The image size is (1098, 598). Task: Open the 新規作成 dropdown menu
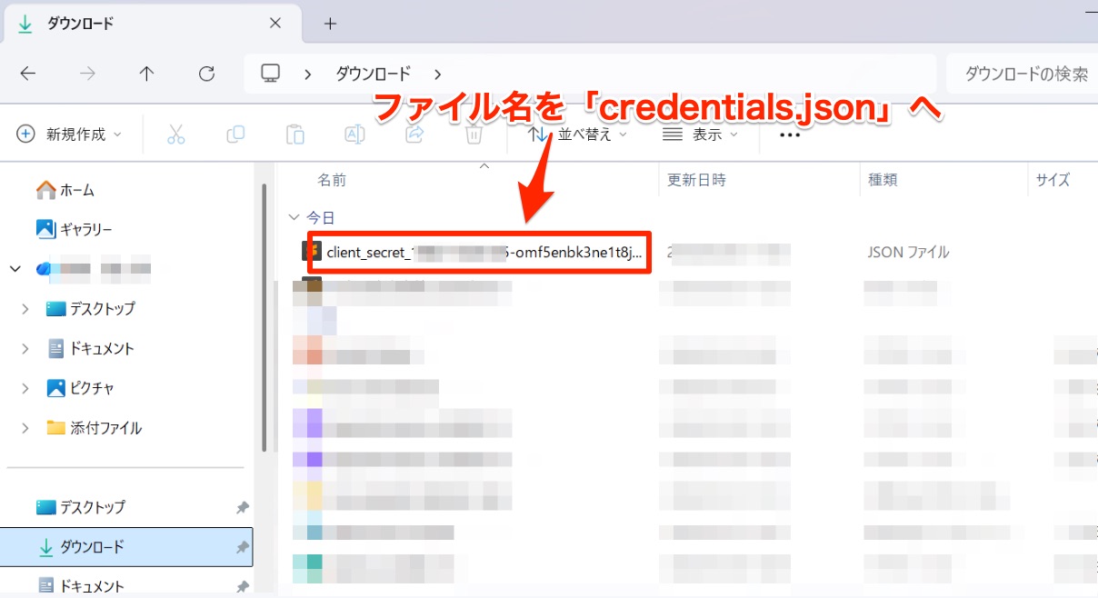coord(69,135)
